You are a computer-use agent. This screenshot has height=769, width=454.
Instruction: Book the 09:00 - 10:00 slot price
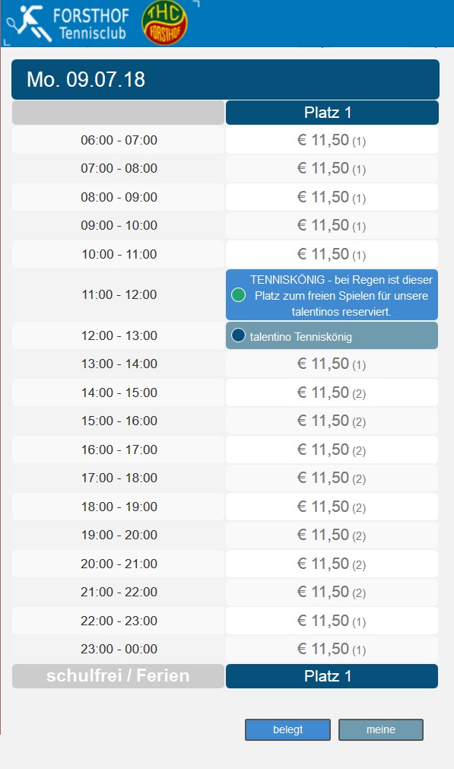click(332, 226)
